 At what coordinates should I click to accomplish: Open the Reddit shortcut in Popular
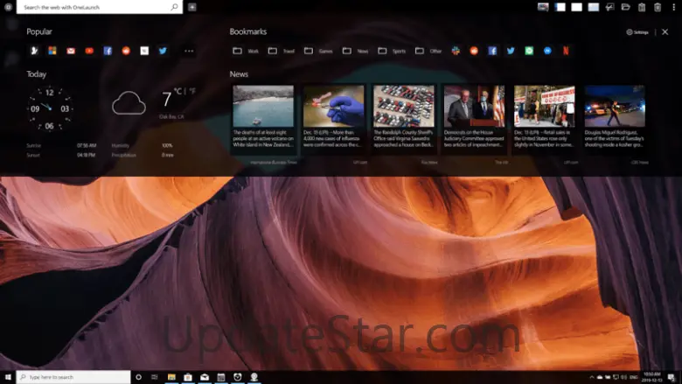click(126, 51)
